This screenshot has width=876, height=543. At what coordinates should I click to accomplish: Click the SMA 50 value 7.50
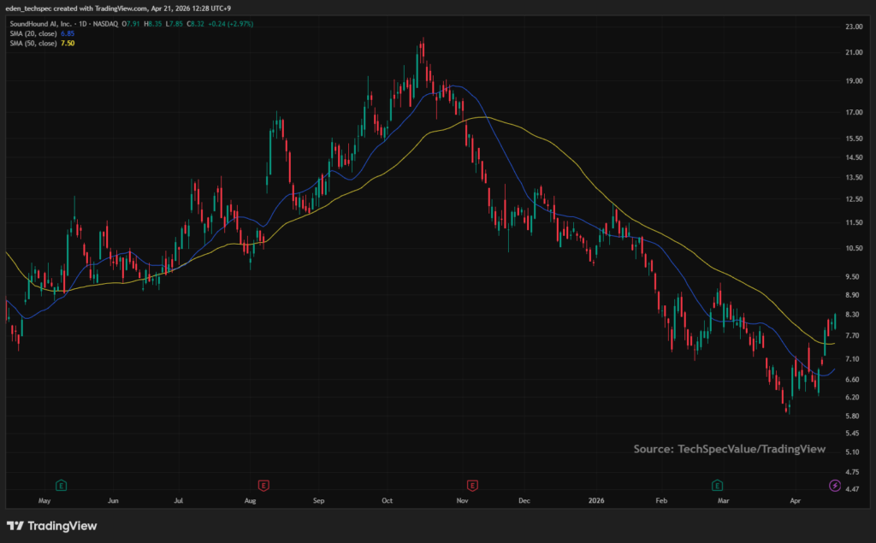[68, 43]
